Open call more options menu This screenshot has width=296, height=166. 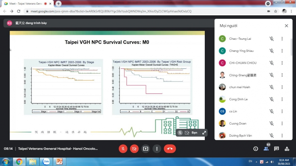[157, 149]
